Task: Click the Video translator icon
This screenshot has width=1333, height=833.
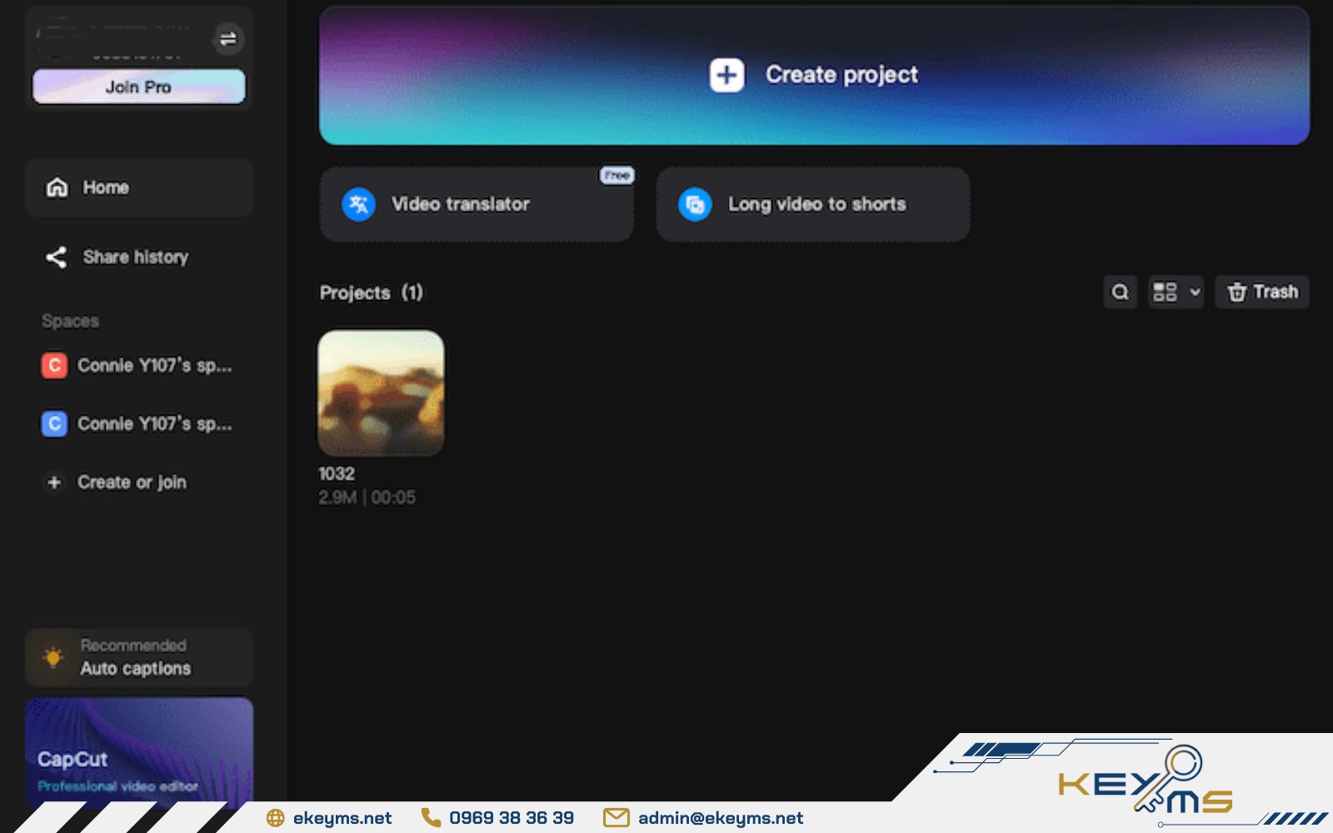Action: tap(359, 204)
